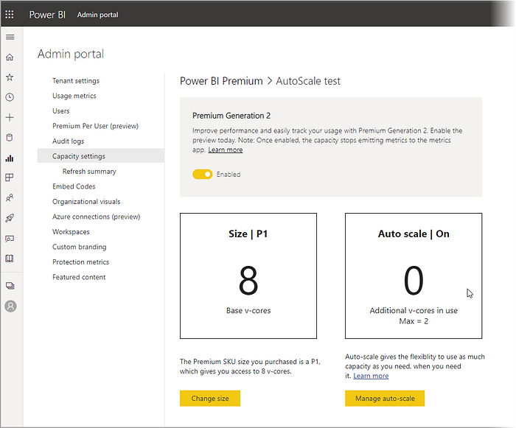Collapse the navigation pane hamburger icon
The width and height of the screenshot is (516, 428).
[10, 37]
